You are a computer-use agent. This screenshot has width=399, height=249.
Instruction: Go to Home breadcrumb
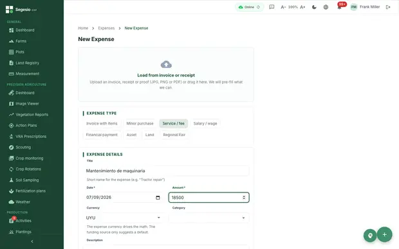83,28
